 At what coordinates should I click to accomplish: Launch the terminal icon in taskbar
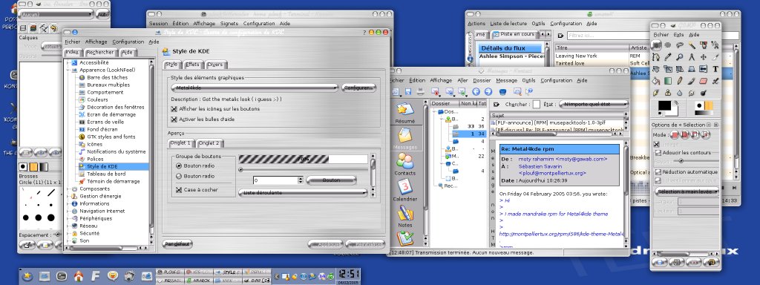tap(61, 276)
